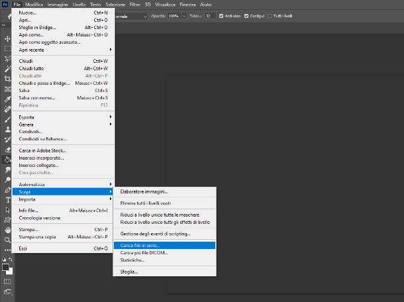
Task: Set the background color swatch
Action: (x=11, y=272)
